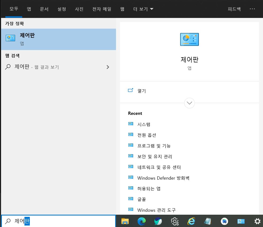Open Settings gear in the taskbar
The image size is (263, 227).
click(x=257, y=221)
